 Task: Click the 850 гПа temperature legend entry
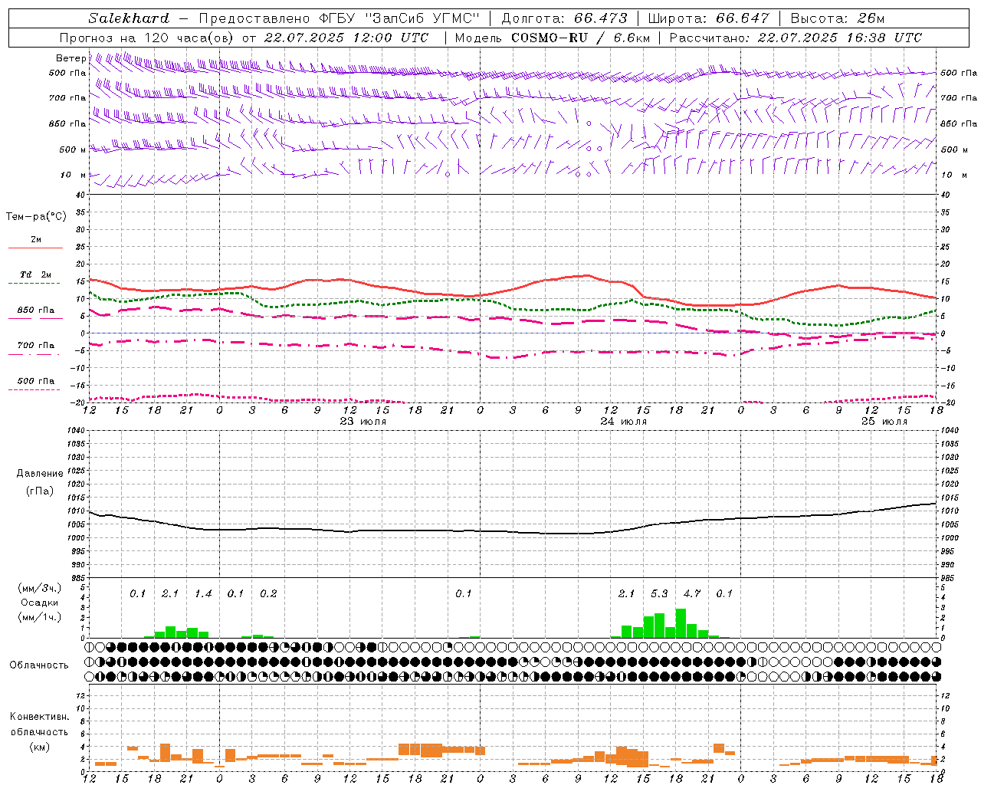click(35, 310)
